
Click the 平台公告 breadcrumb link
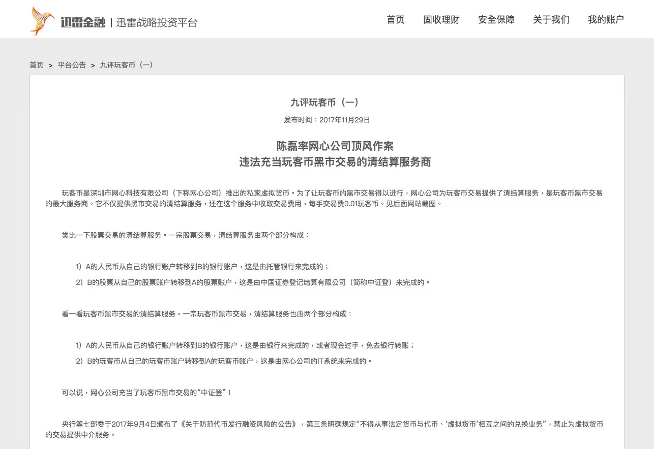tap(72, 65)
